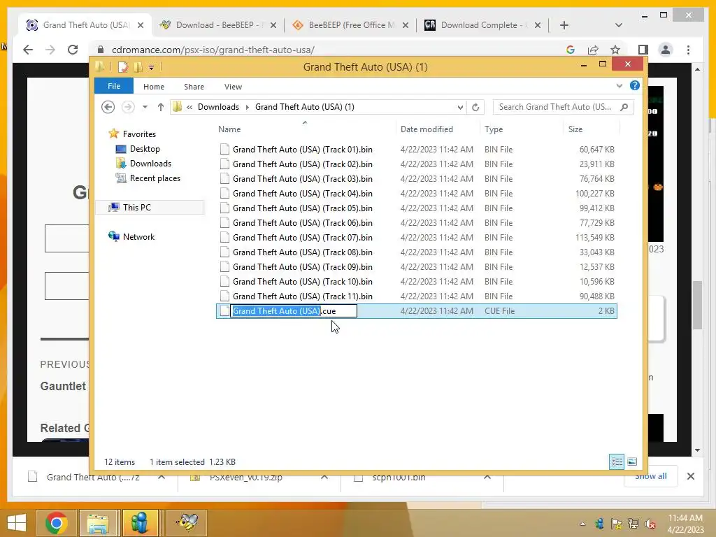Open the Home ribbon tab
Screen dimensions: 716x537
pyautogui.click(x=153, y=86)
